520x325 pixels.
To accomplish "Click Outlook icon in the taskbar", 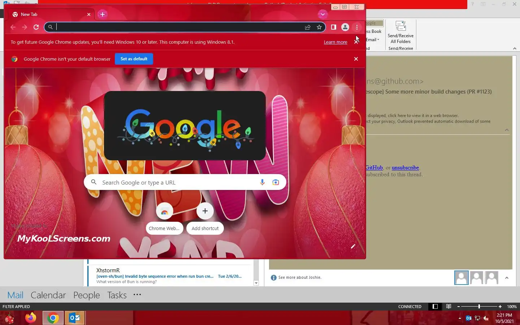I will point(75,318).
